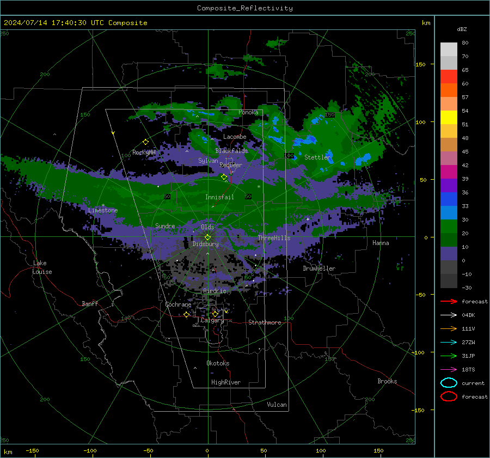Image resolution: width=490 pixels, height=458 pixels.
Task: Click the Calgary label
Action: 212,320
